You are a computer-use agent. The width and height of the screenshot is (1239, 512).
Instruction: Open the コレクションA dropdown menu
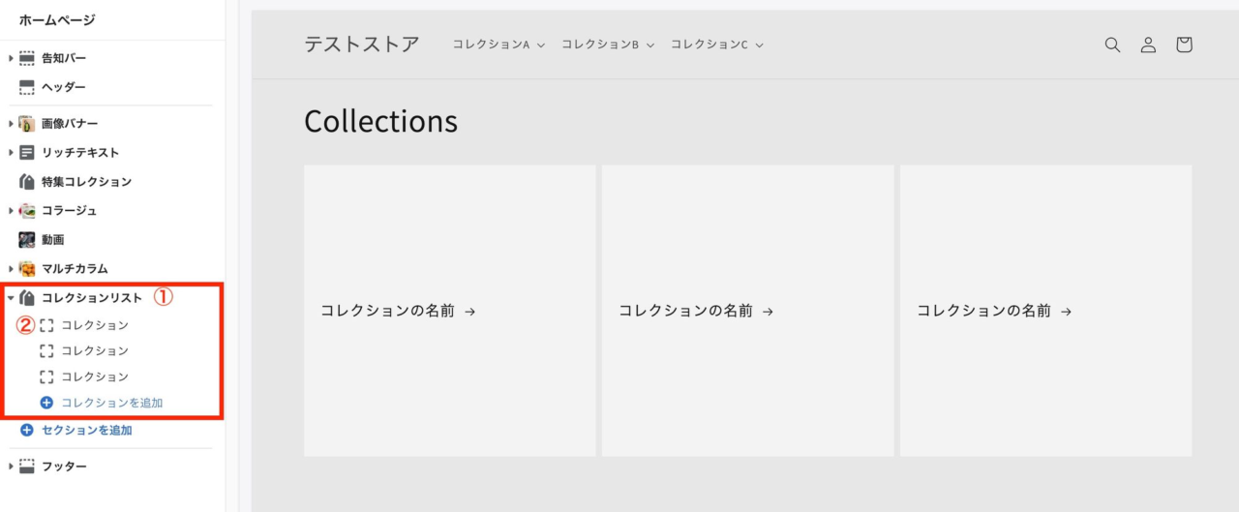(x=499, y=45)
